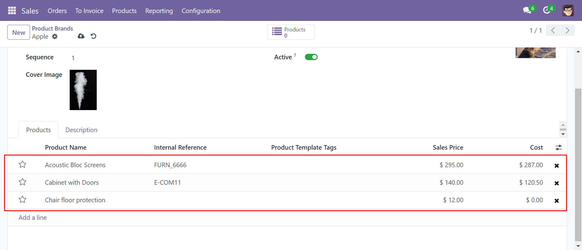Click the 1 / 1 pager counter
This screenshot has width=582, height=250.
(536, 31)
